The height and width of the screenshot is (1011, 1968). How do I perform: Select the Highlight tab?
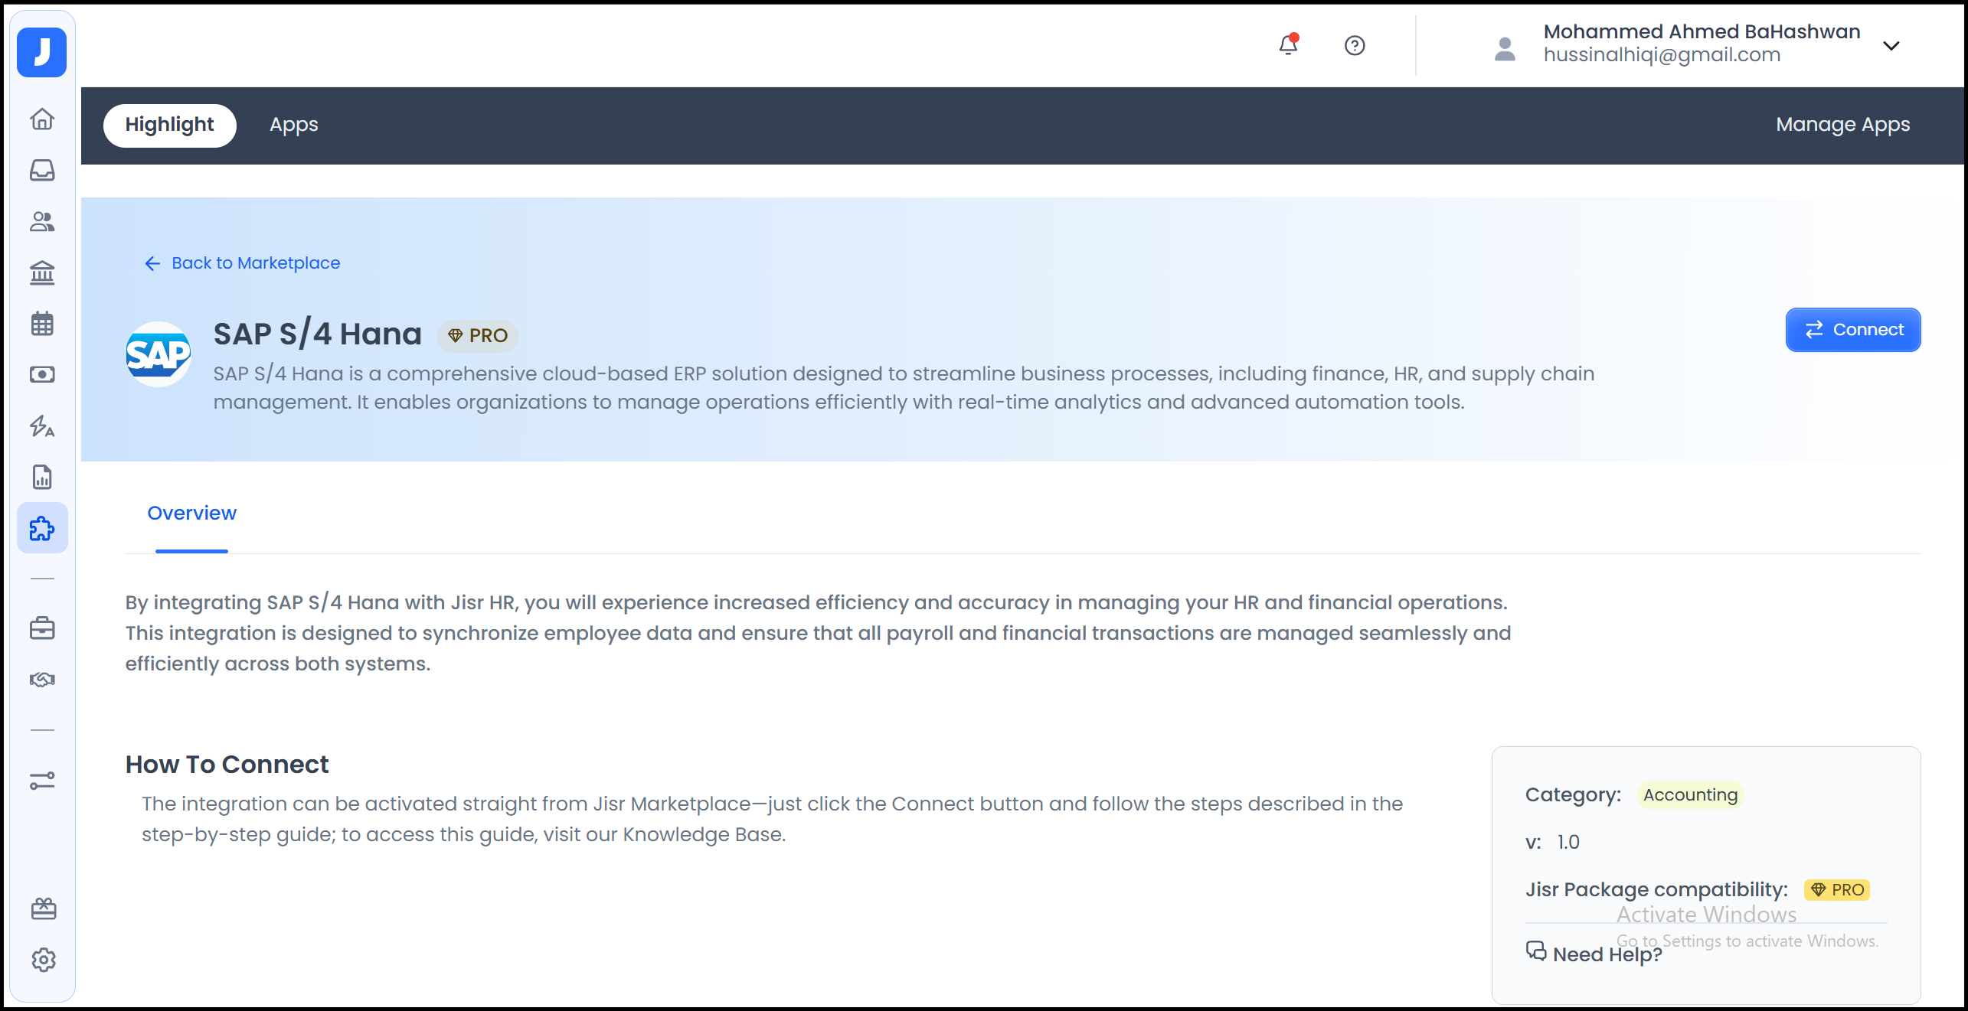pyautogui.click(x=169, y=125)
